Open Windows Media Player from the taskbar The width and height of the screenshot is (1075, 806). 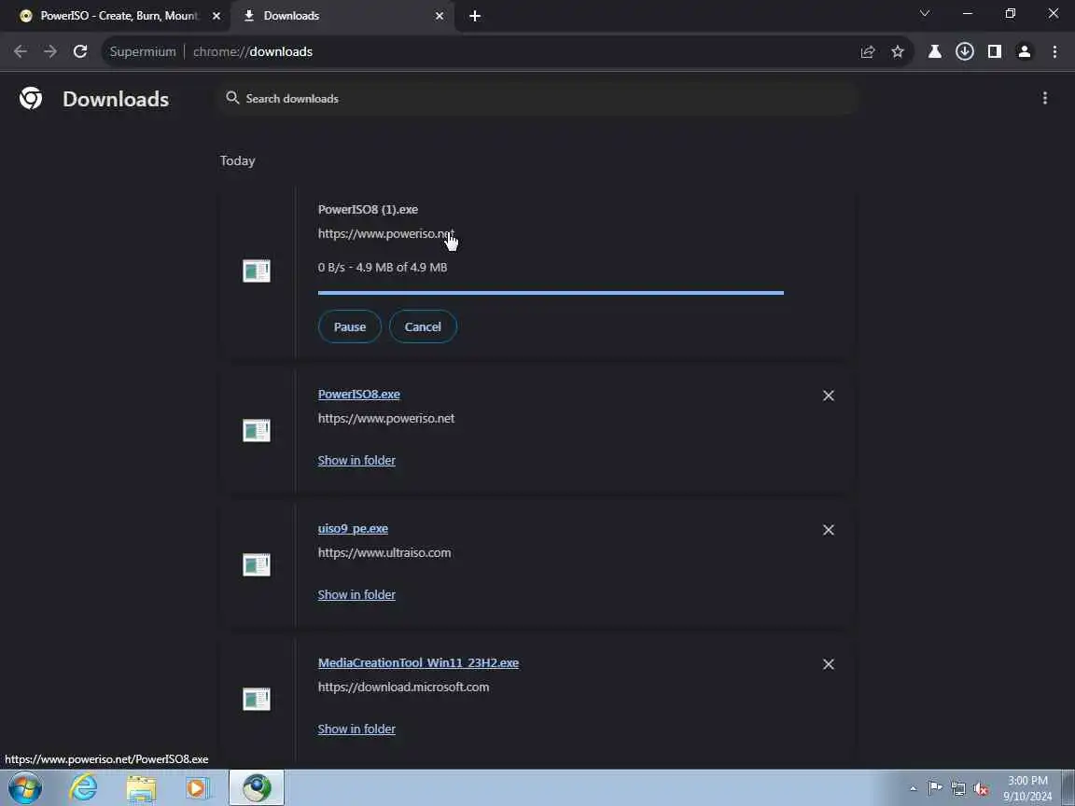click(x=198, y=788)
